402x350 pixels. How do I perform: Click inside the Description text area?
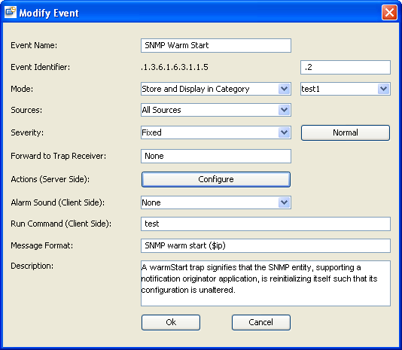click(266, 283)
